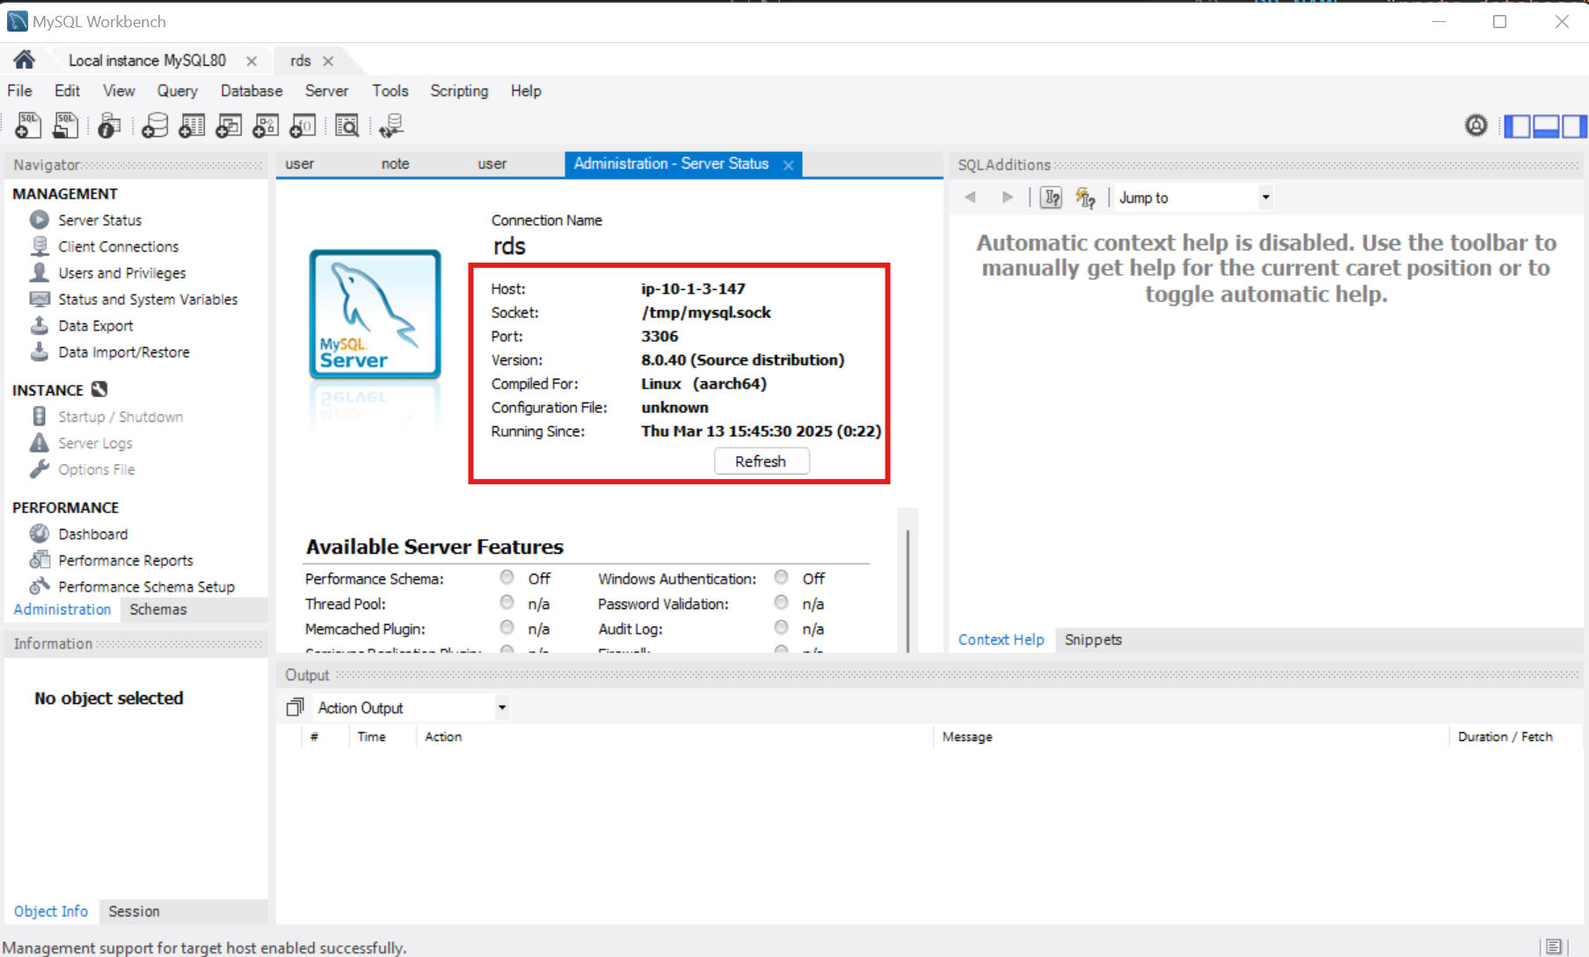Toggle the right sidebar panel icon

coord(1574,127)
